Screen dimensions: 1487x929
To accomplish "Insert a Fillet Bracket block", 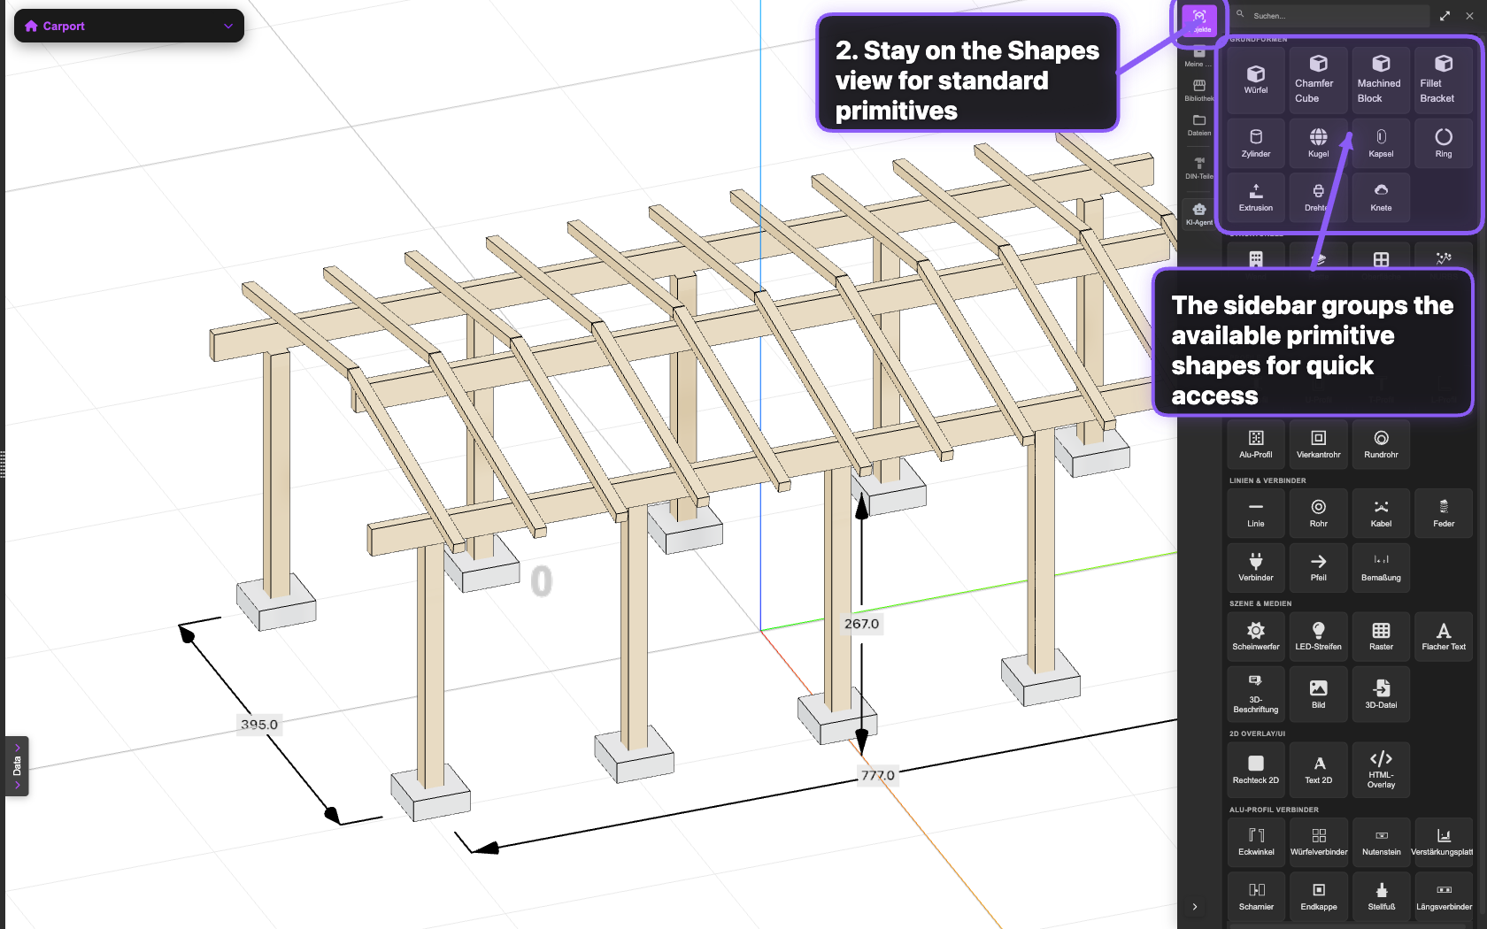I will tap(1442, 79).
